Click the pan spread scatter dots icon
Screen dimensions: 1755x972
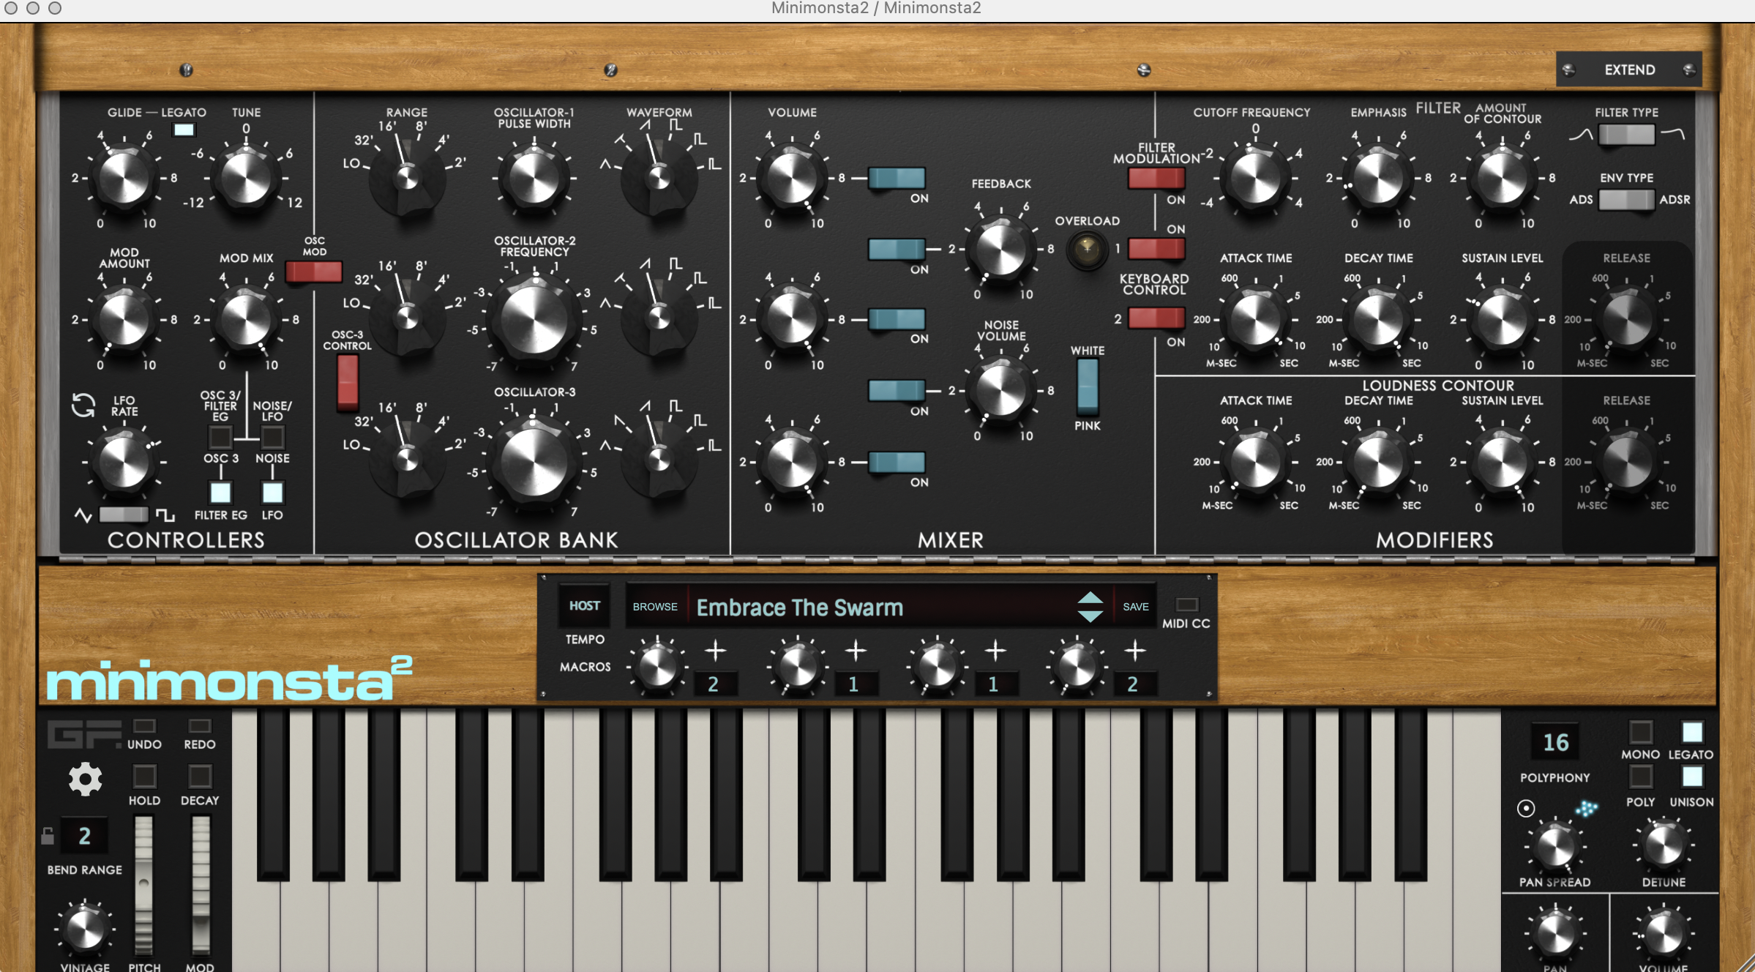(1587, 808)
